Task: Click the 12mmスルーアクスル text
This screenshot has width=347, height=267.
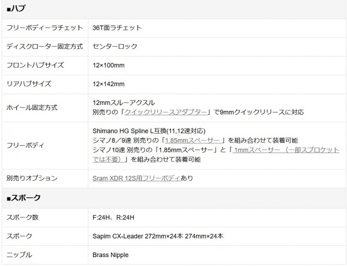Action: (x=123, y=102)
